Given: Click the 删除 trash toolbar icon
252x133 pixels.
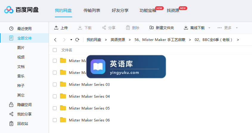Looking at the screenshot, I should pos(128,28).
